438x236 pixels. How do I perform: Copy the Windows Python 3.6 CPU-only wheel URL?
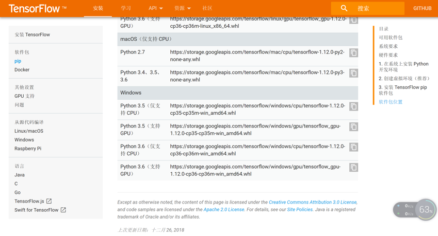[353, 147]
